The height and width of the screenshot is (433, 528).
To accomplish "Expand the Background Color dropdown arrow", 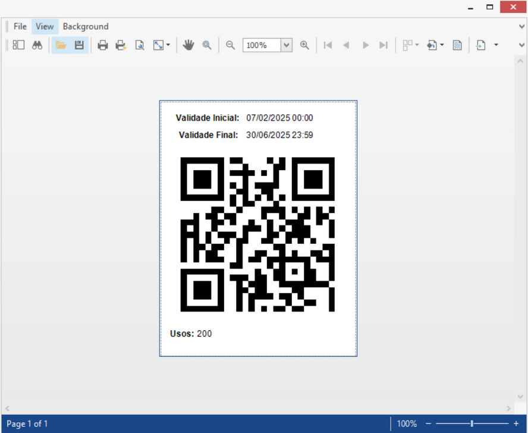I will coord(442,45).
